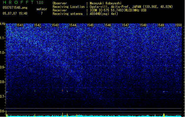Click the meteor label
The image size is (185, 117).
42,9
